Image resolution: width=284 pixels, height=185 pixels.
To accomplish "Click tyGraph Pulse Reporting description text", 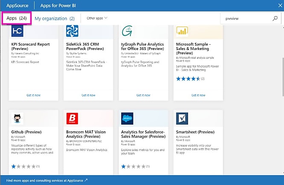I will tap(140, 64).
